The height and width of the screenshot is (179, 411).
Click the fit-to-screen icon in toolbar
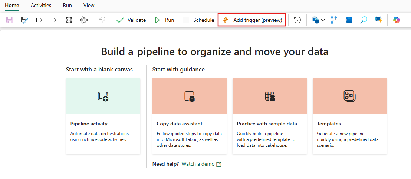[69, 20]
